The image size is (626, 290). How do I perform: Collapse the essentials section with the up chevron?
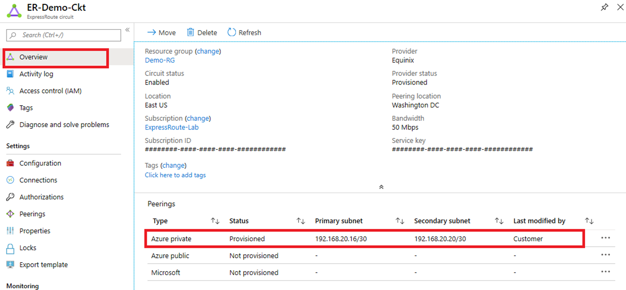(381, 187)
